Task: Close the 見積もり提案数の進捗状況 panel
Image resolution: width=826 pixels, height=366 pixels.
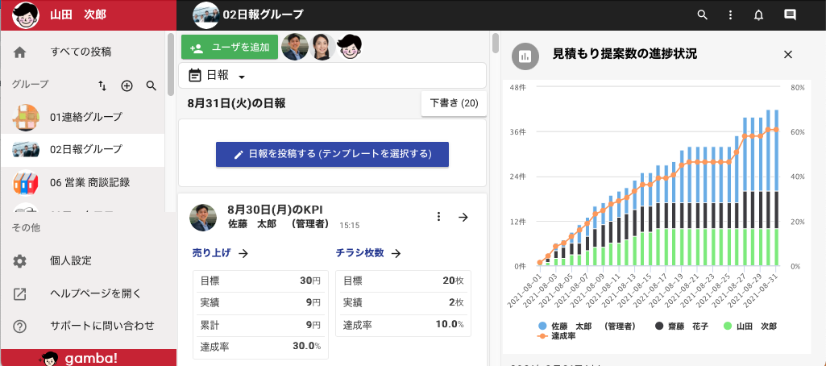Action: click(x=788, y=54)
